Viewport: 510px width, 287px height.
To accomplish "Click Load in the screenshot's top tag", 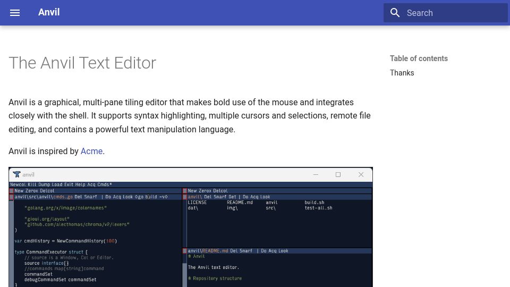I will tap(57, 184).
